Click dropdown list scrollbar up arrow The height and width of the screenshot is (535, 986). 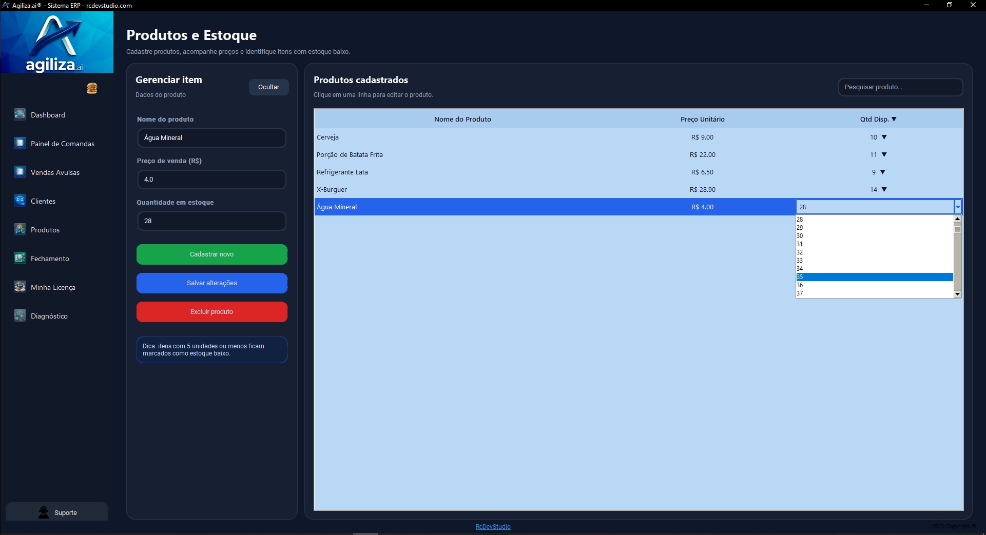(x=957, y=219)
